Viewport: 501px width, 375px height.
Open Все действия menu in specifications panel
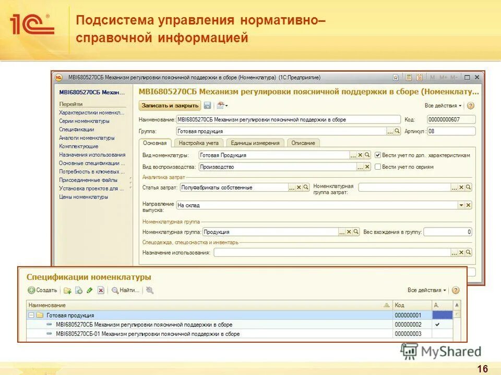[426, 290]
